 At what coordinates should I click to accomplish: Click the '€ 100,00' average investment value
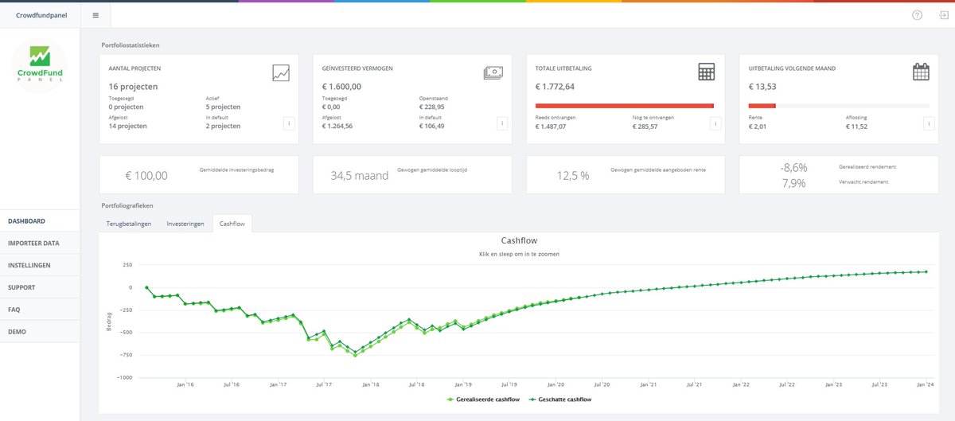pyautogui.click(x=146, y=176)
